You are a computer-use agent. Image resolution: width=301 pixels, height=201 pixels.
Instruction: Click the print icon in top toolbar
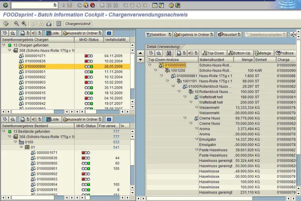tap(102, 6)
